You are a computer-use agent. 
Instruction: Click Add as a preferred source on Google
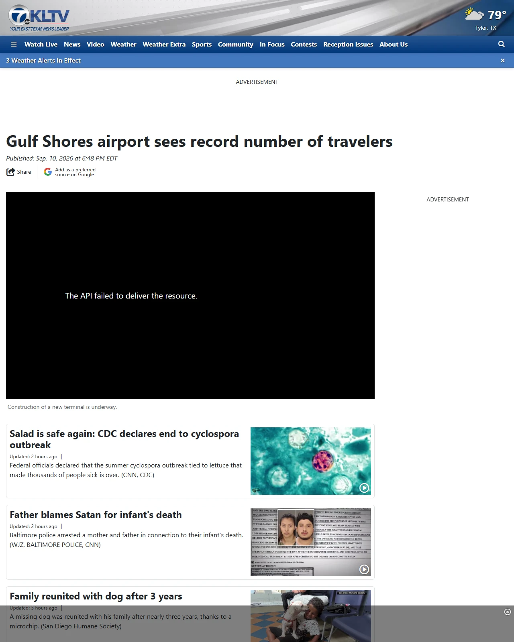pos(75,172)
